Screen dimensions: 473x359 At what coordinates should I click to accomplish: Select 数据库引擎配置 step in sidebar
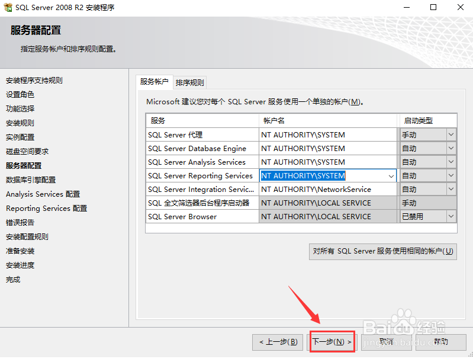pyautogui.click(x=31, y=179)
